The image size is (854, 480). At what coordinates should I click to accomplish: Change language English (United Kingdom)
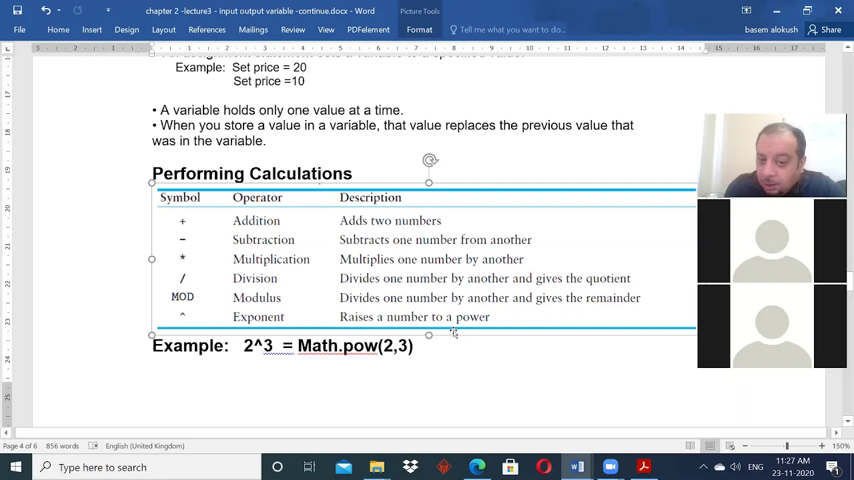tap(145, 446)
